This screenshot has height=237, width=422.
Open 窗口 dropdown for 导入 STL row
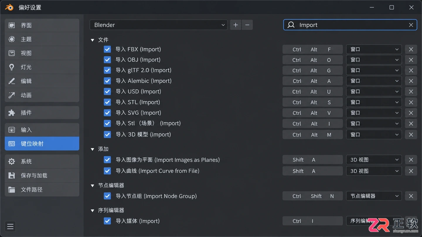pos(374,102)
